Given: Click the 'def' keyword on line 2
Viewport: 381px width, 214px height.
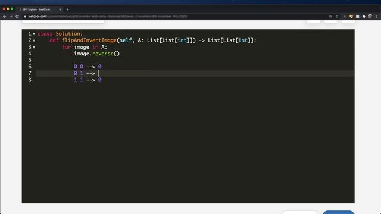Looking at the screenshot, I should point(54,40).
